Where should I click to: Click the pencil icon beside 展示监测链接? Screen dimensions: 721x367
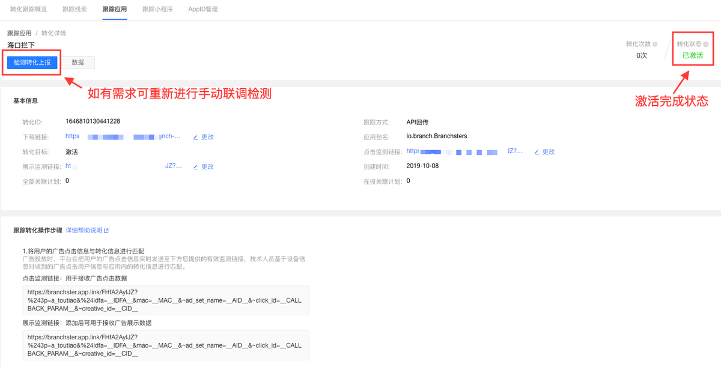pyautogui.click(x=196, y=166)
